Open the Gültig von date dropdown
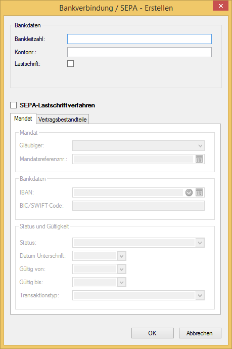The height and width of the screenshot is (349, 232). click(x=121, y=269)
